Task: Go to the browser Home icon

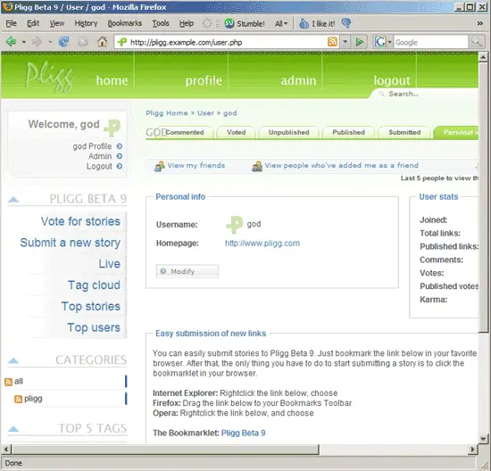Action: (102, 42)
